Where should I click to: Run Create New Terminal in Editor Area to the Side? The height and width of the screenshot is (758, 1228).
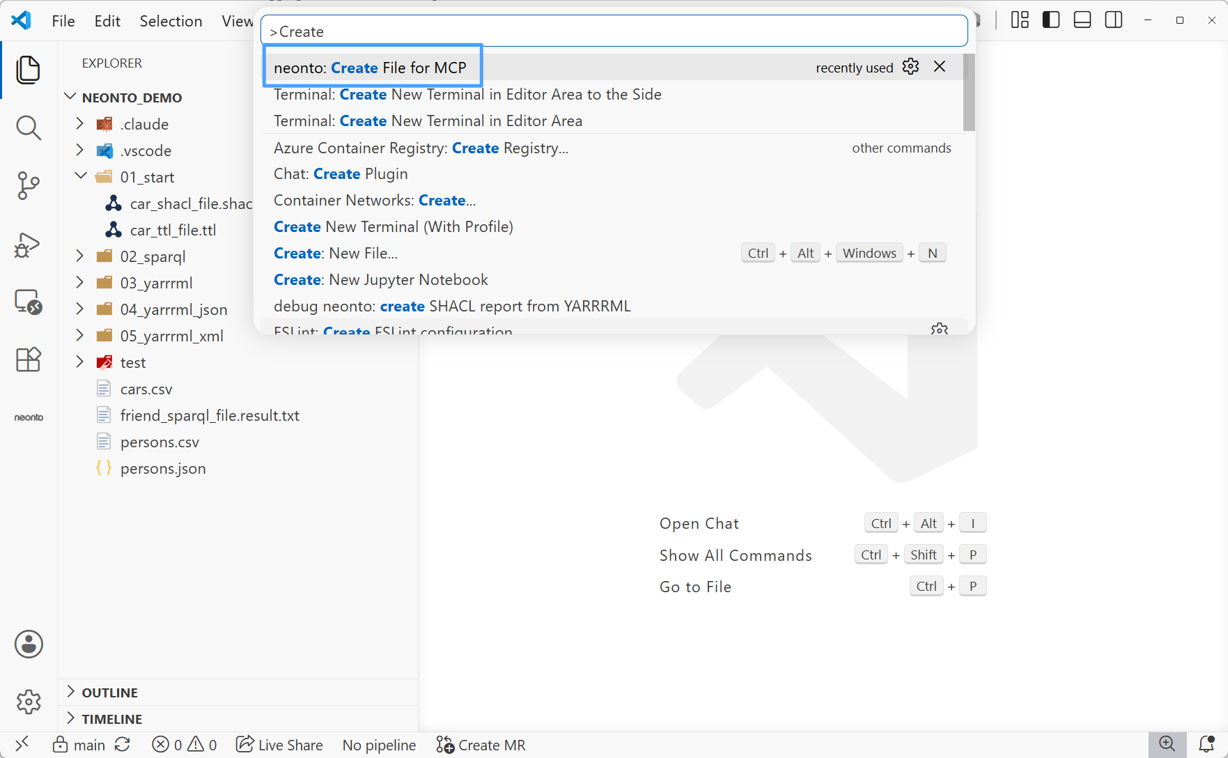[x=612, y=94]
